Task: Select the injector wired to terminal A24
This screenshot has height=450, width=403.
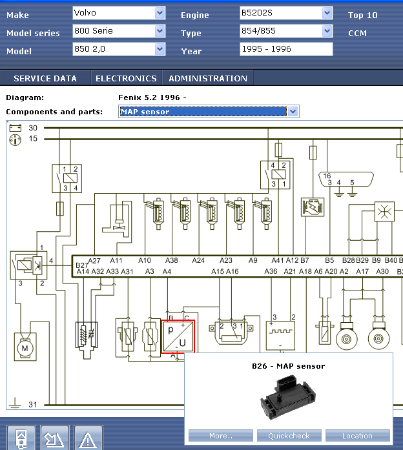Action: [x=209, y=213]
